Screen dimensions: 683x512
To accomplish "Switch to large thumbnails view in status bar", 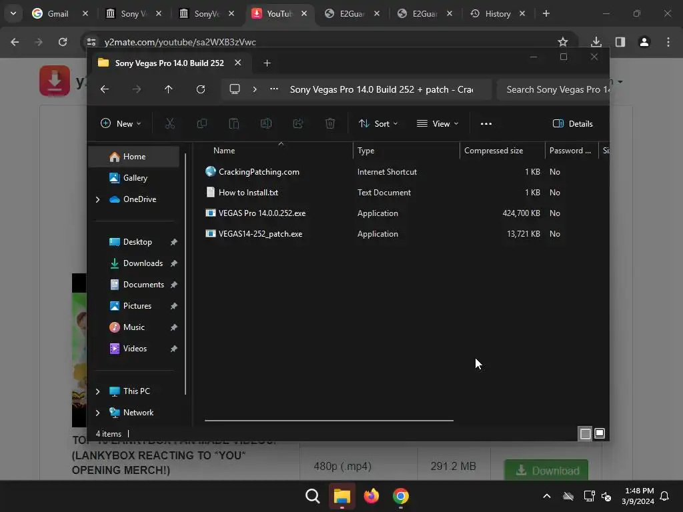I will point(600,433).
